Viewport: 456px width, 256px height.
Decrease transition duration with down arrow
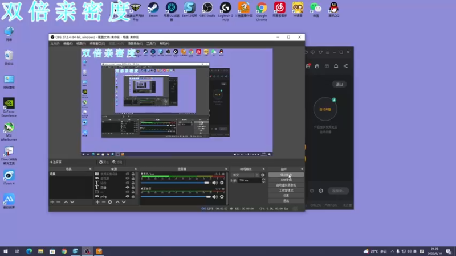(263, 181)
